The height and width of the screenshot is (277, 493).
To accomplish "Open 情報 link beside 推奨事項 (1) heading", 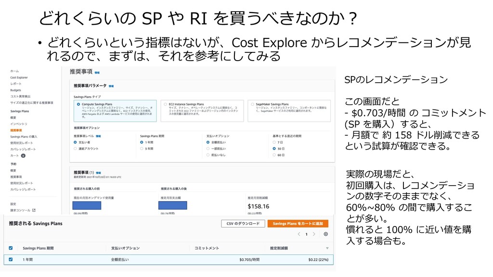I will click(98, 173).
